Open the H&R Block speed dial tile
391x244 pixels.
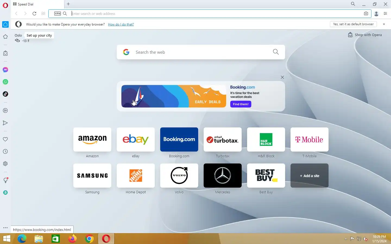[266, 139]
